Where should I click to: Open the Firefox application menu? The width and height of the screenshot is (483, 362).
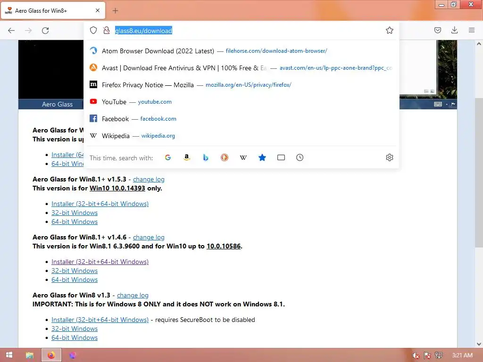click(x=471, y=30)
